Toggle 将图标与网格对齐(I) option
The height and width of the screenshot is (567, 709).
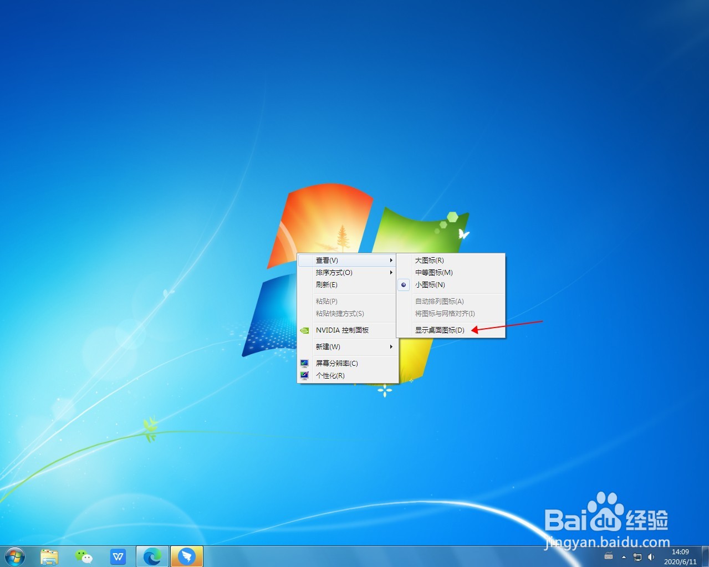[x=451, y=314]
